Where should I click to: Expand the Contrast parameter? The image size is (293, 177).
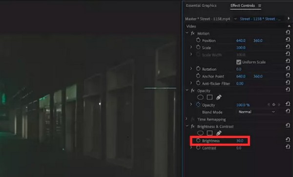pyautogui.click(x=191, y=148)
